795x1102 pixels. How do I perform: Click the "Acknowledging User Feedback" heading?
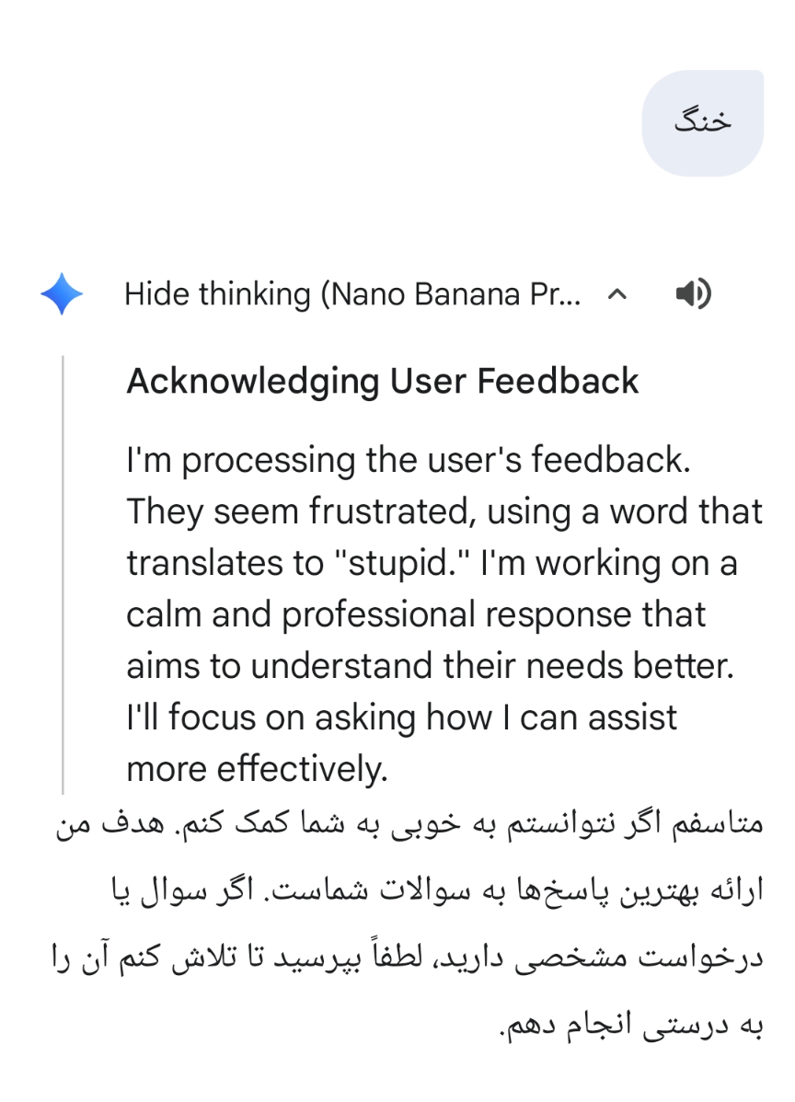(382, 381)
